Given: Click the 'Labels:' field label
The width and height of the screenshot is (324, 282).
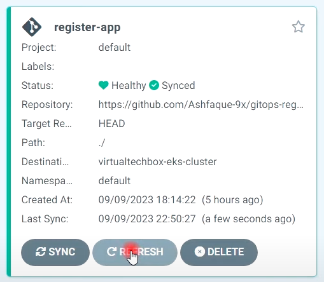Looking at the screenshot, I should (38, 67).
